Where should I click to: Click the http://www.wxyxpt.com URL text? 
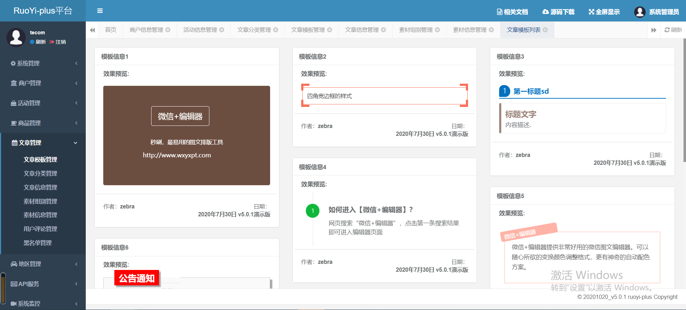(x=177, y=155)
